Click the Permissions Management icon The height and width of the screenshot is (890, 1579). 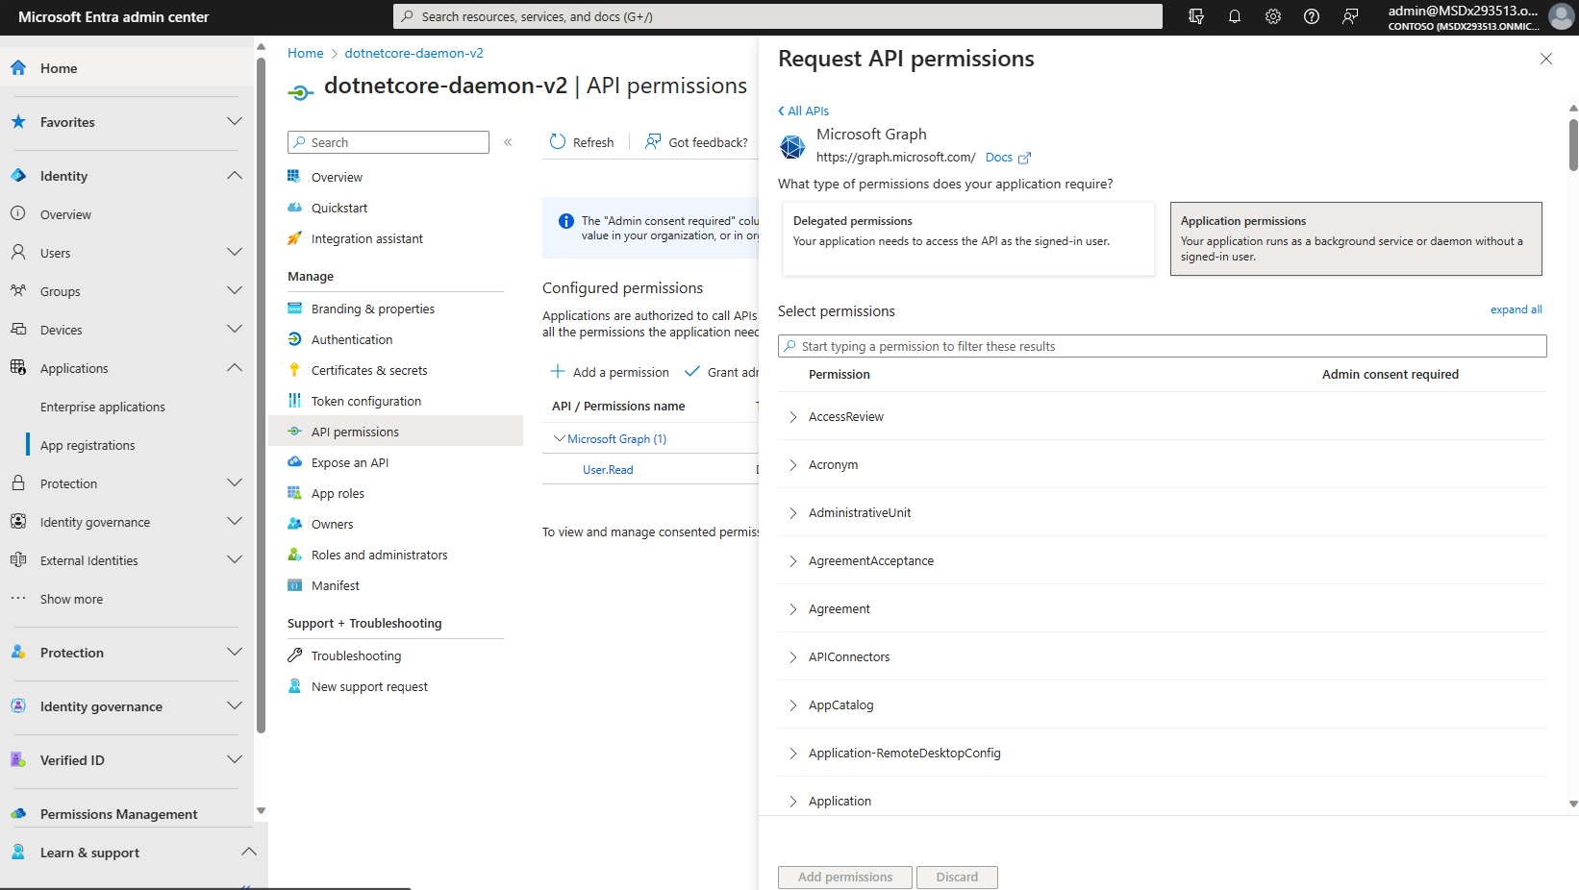[x=18, y=814]
